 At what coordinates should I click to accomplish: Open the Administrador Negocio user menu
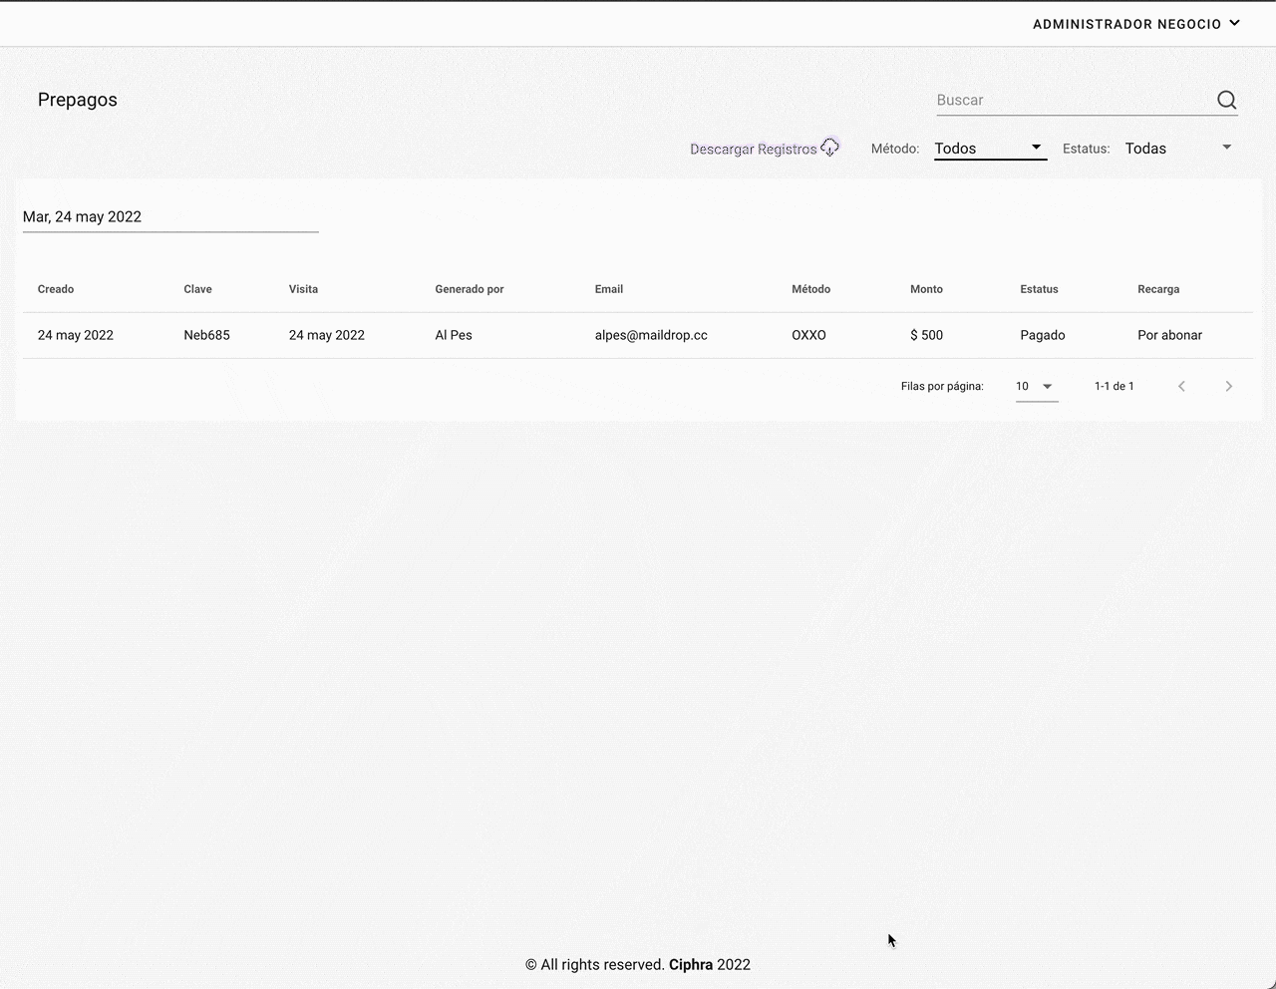click(1135, 24)
